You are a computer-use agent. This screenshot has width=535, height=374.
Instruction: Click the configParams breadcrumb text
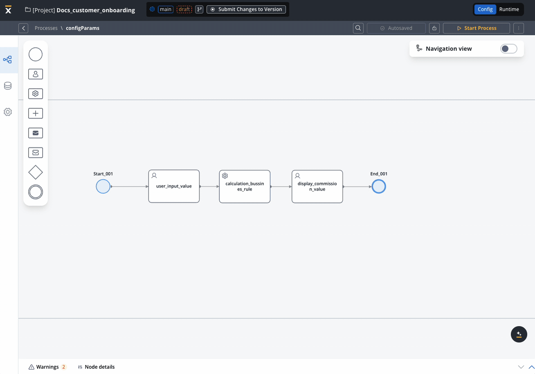(x=83, y=28)
